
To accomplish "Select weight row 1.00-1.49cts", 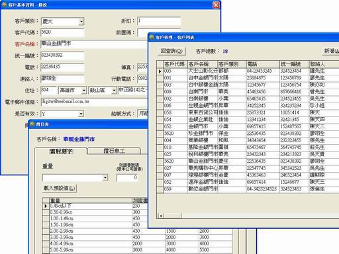I will (91, 218).
